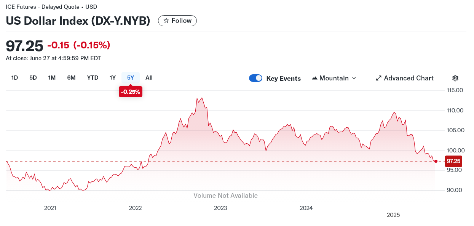Click the Key Events label text
The width and height of the screenshot is (474, 226).
tap(284, 79)
